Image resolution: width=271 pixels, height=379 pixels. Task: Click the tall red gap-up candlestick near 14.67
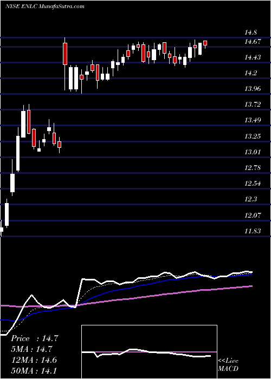point(65,54)
